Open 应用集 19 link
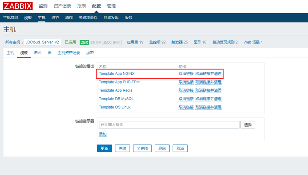The image size is (308, 175). coord(135,42)
